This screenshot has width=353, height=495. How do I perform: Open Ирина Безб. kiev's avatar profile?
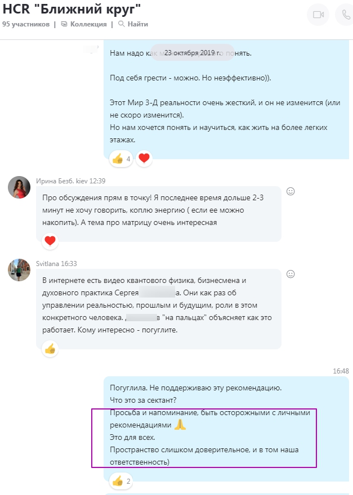pos(19,187)
